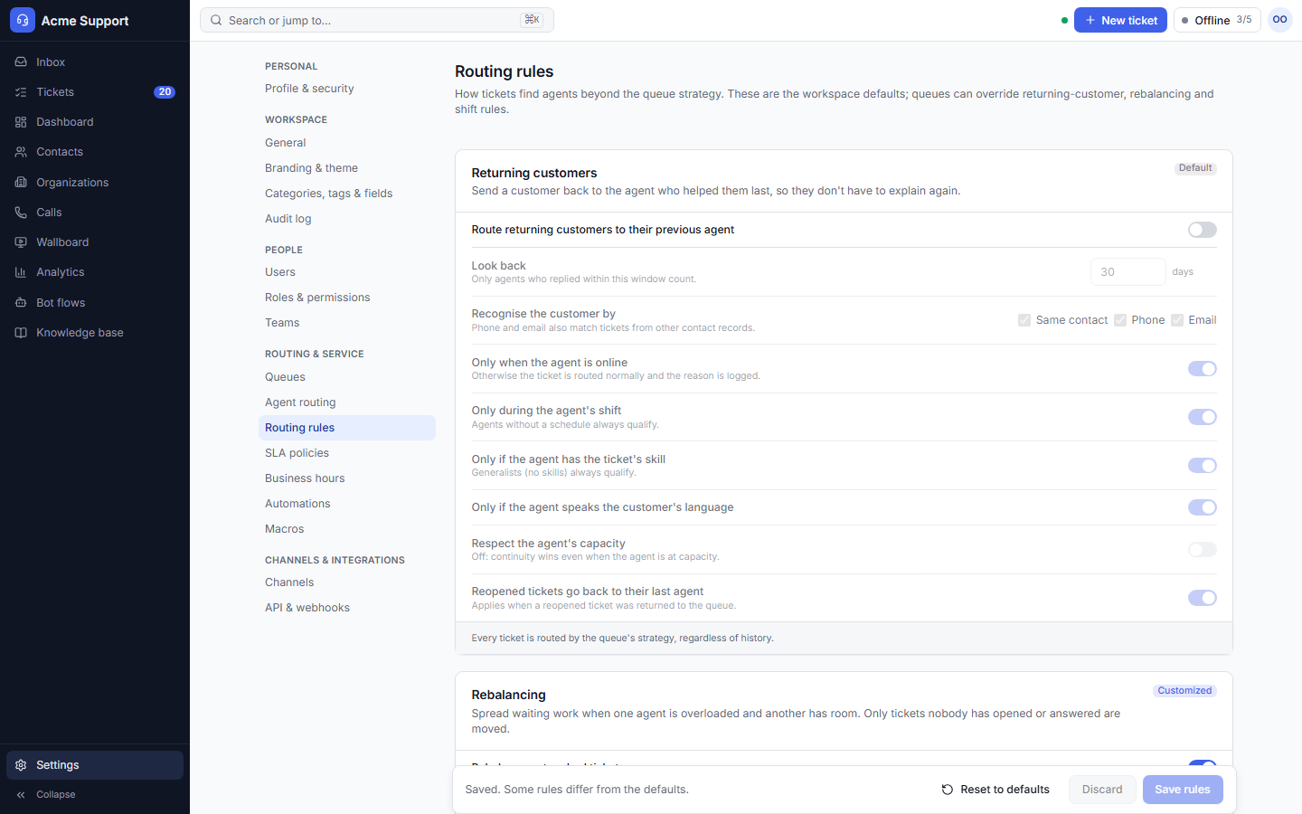Create a New ticket

click(1120, 20)
